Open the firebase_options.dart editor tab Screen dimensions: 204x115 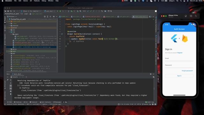(92, 17)
